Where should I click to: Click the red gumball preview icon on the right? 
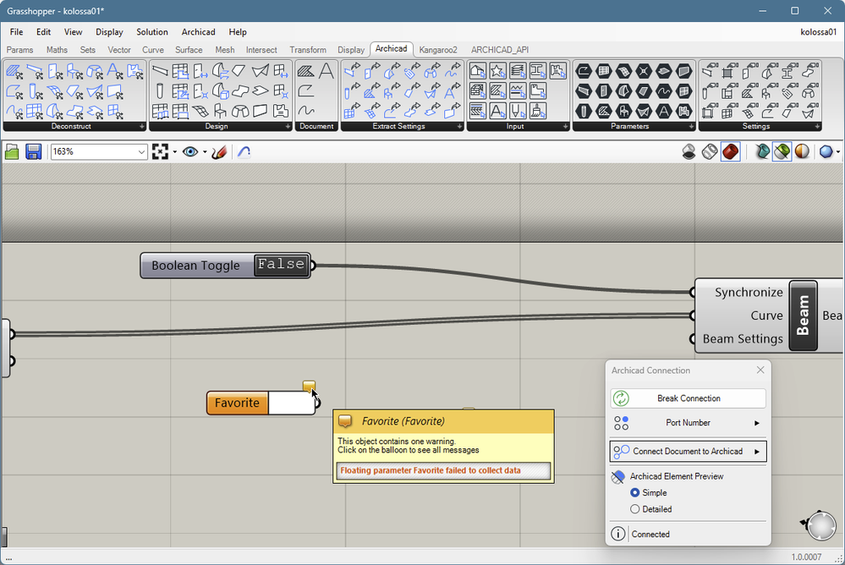(x=730, y=151)
